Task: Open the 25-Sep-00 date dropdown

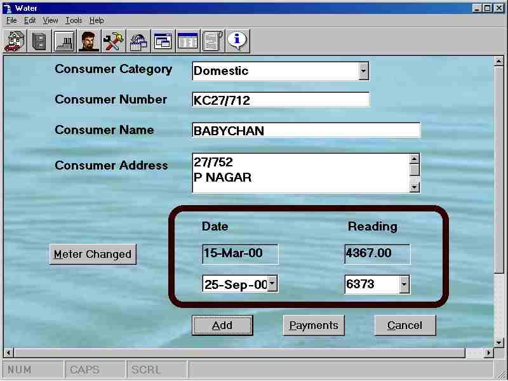Action: coord(272,284)
